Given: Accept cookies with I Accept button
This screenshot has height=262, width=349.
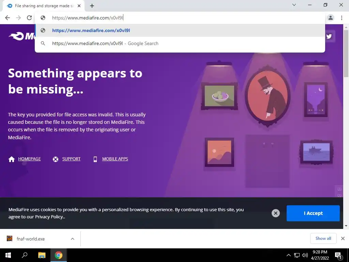Looking at the screenshot, I should coord(313,213).
